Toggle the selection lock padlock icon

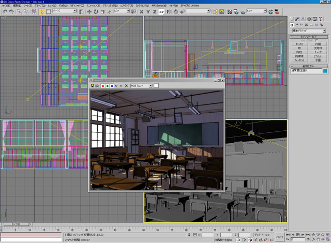[189, 235]
